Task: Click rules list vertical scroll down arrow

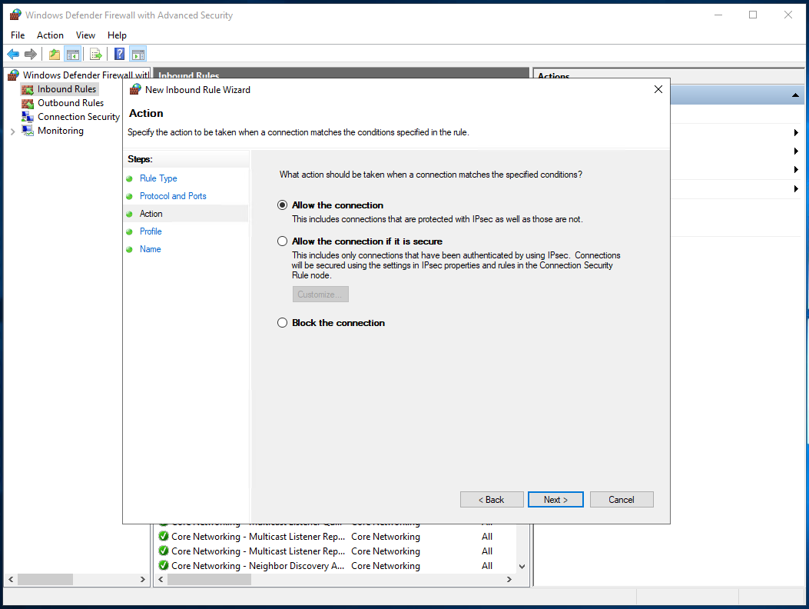Action: point(522,567)
